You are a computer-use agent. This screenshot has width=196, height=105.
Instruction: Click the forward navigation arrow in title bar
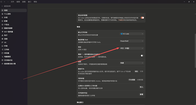[x=8, y=2]
